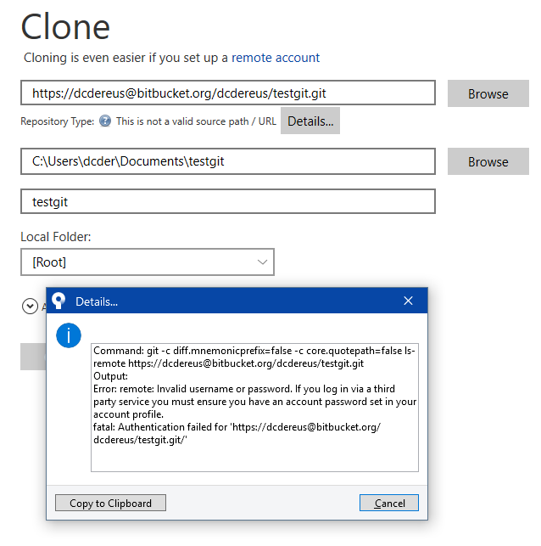Click the 'Error: remote: Invalid username or password' line
The height and width of the screenshot is (546, 541).
point(244,389)
